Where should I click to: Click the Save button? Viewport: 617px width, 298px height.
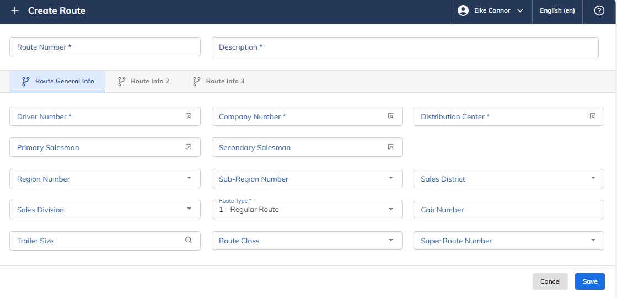click(x=590, y=281)
